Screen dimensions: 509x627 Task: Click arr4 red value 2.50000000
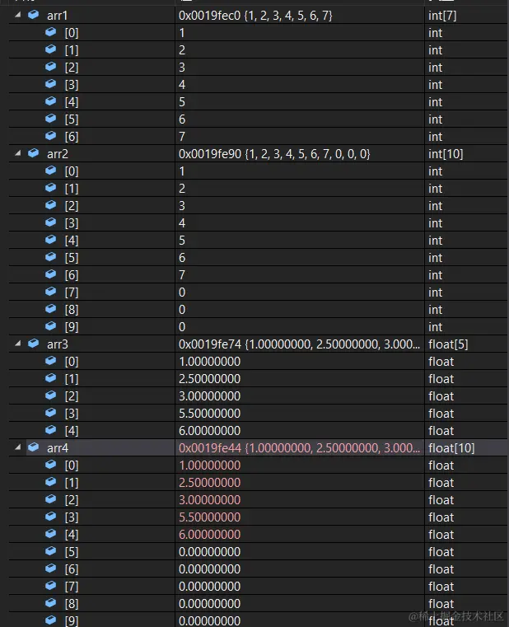pos(209,483)
